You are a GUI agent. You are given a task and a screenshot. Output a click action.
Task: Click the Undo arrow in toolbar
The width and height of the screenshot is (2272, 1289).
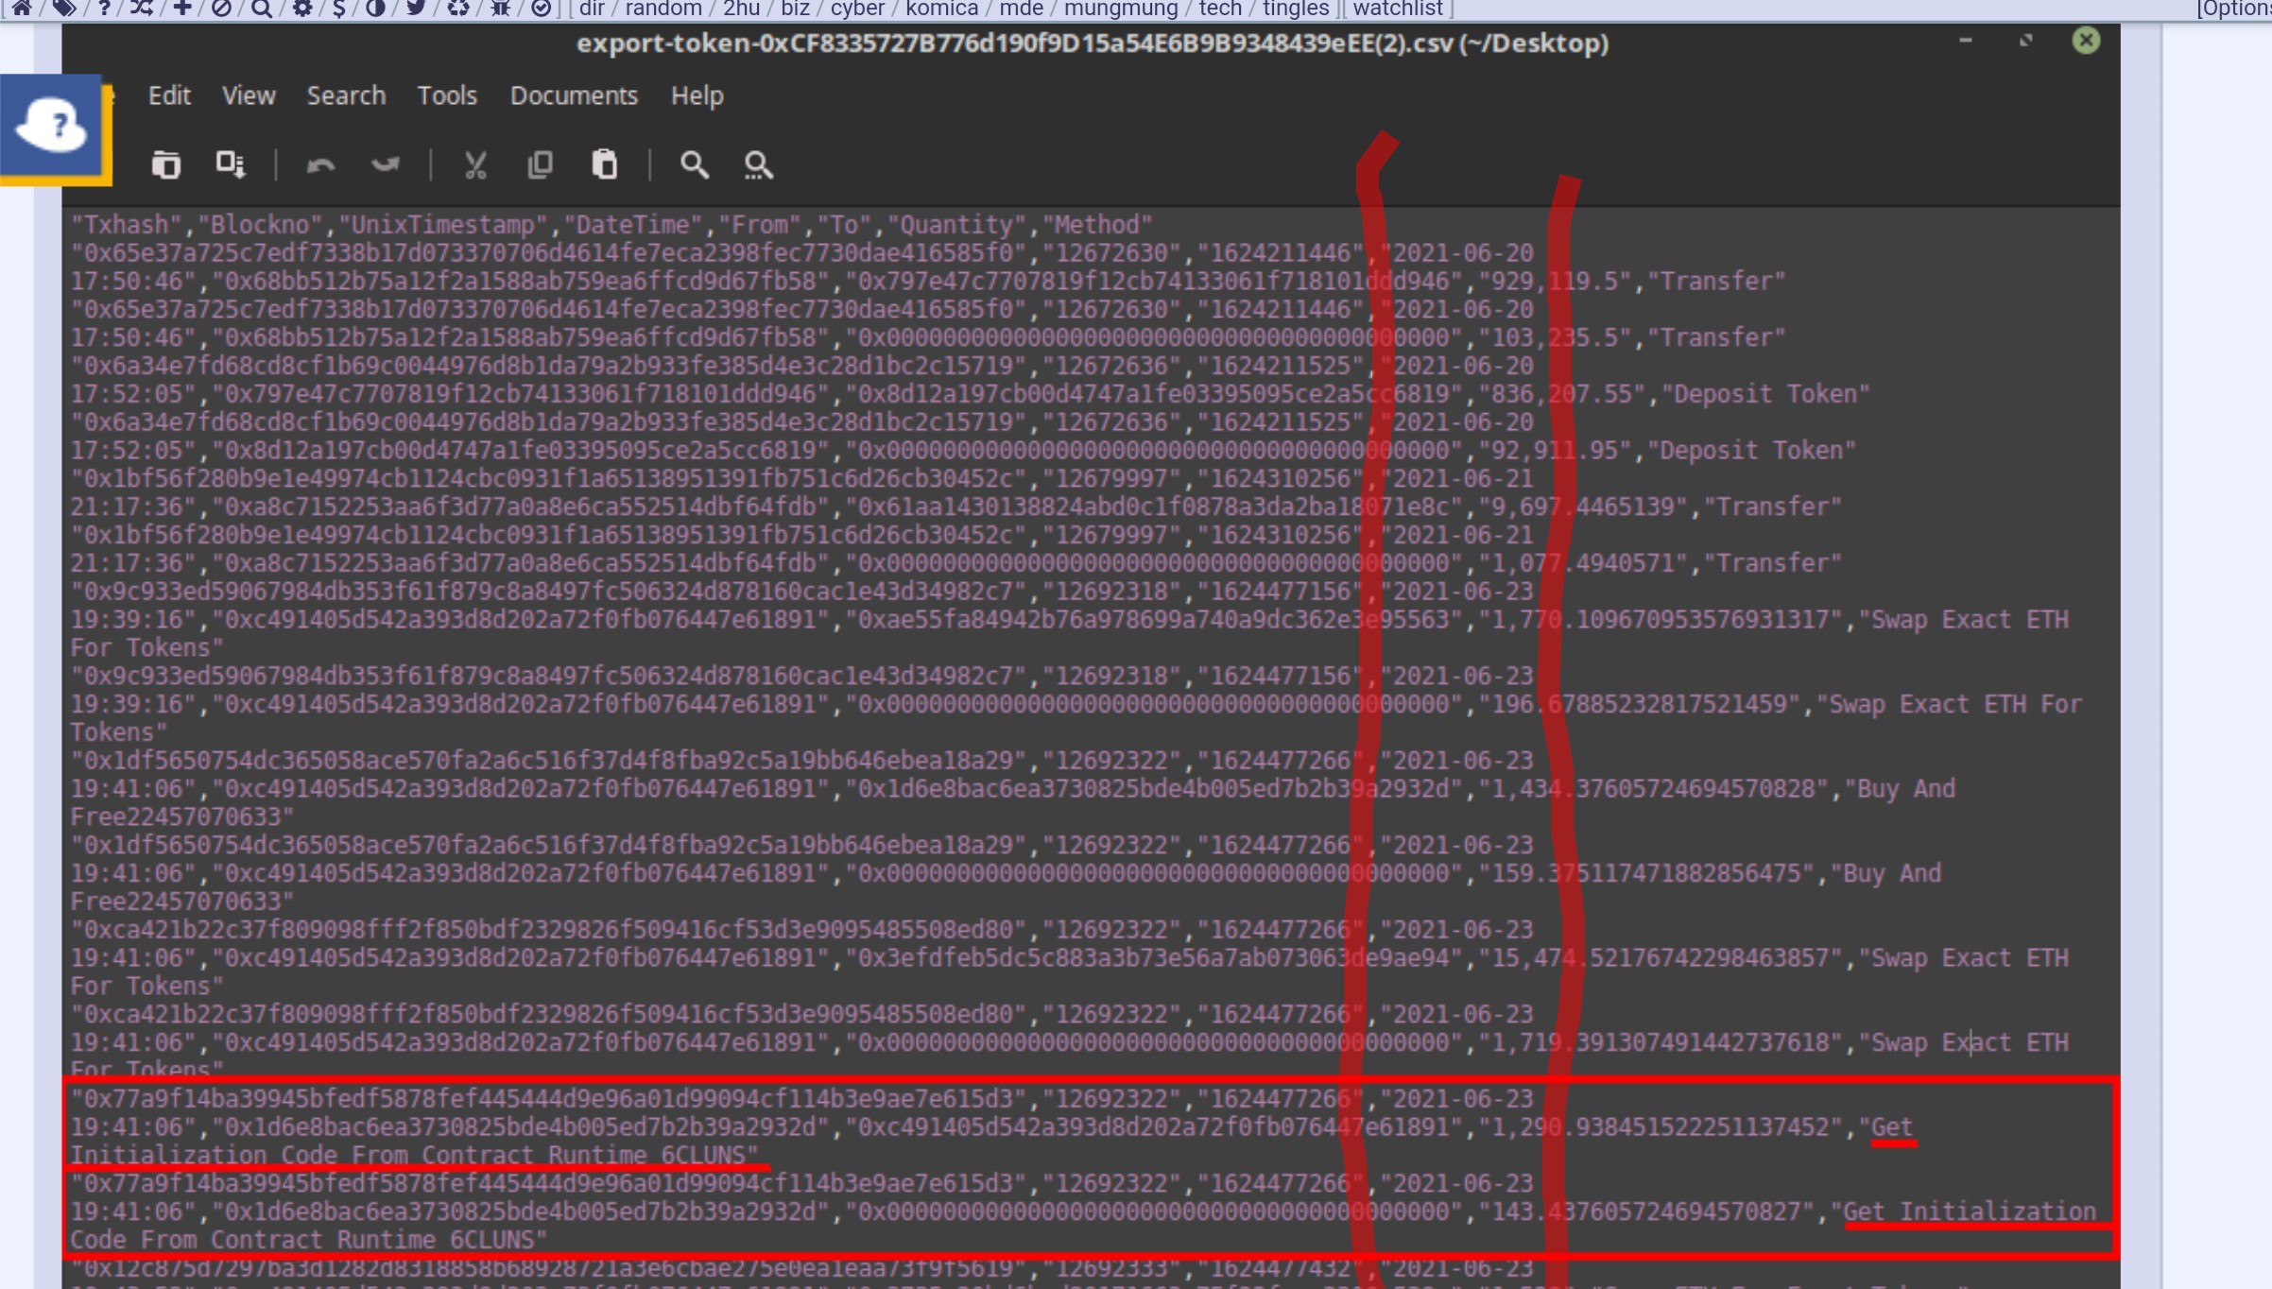[320, 165]
